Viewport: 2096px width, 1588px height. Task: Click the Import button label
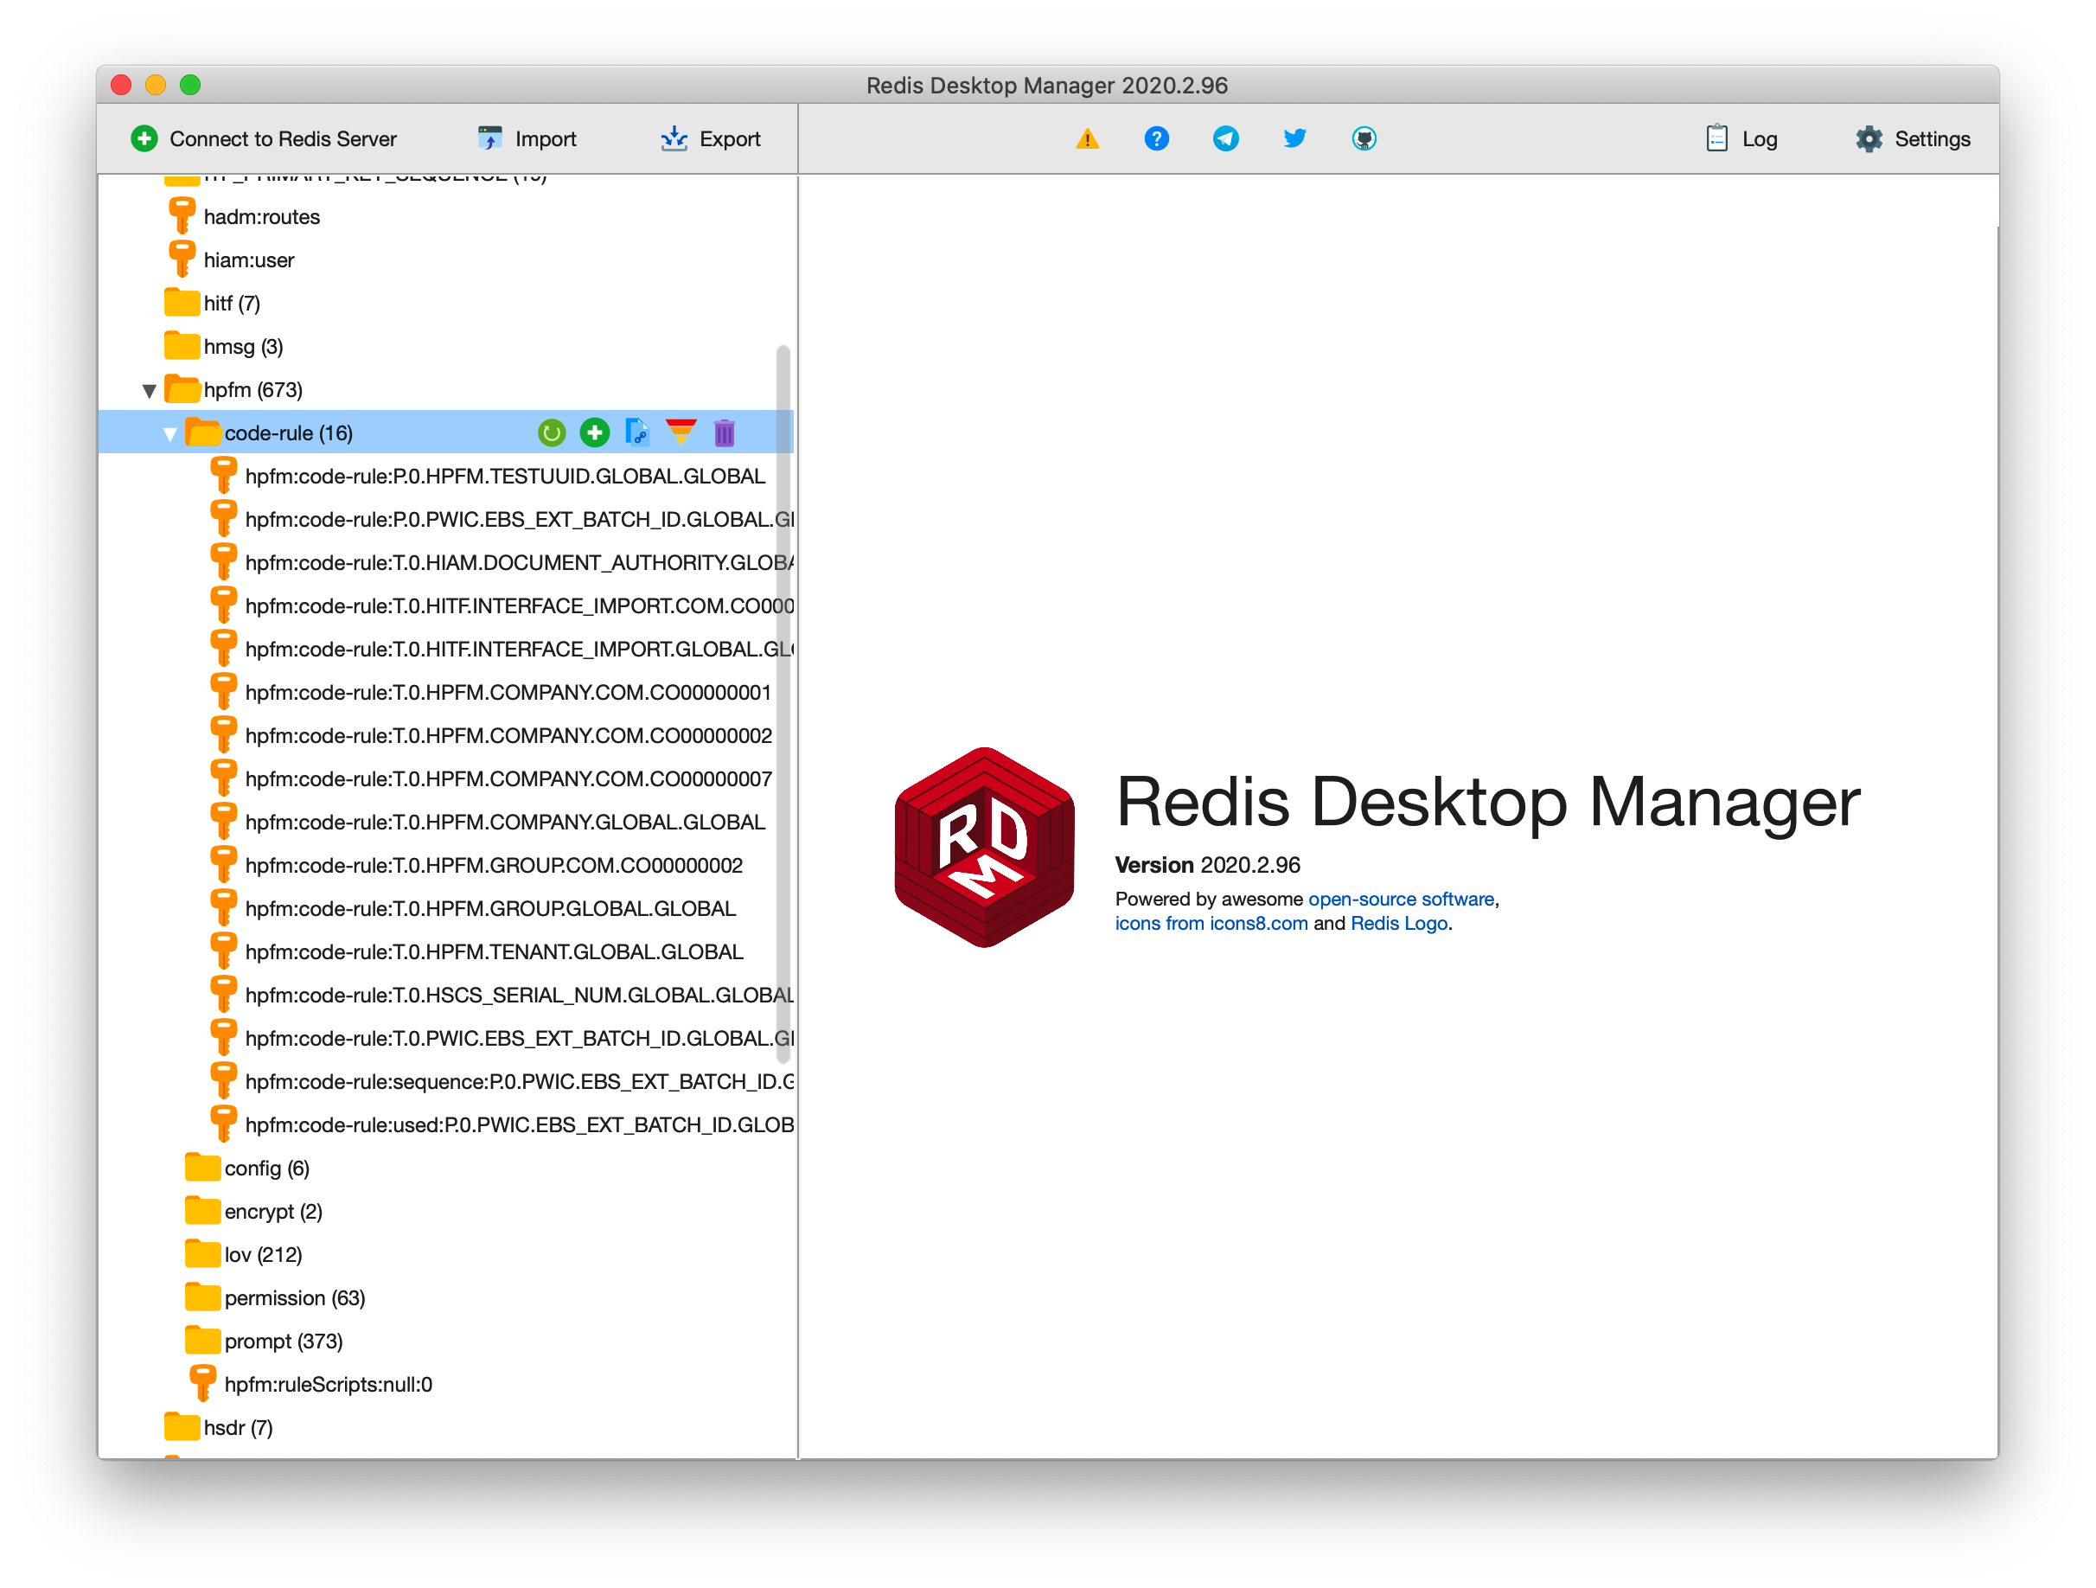546,138
